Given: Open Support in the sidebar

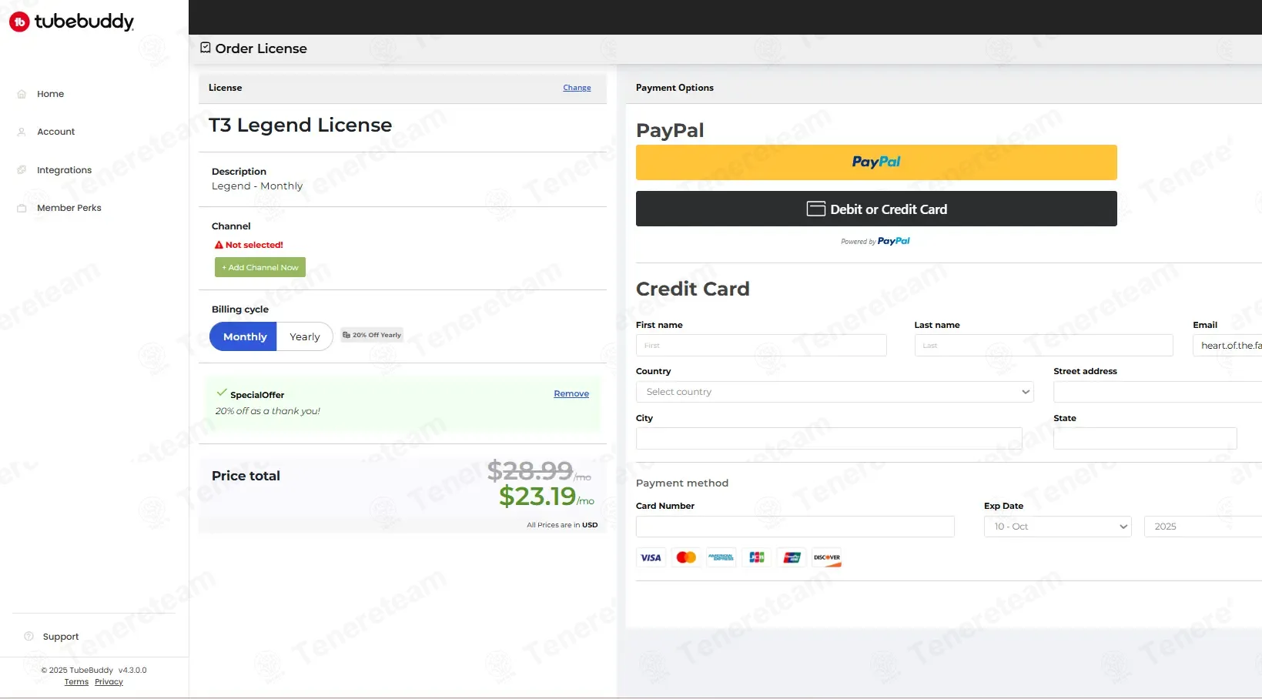Looking at the screenshot, I should point(61,637).
